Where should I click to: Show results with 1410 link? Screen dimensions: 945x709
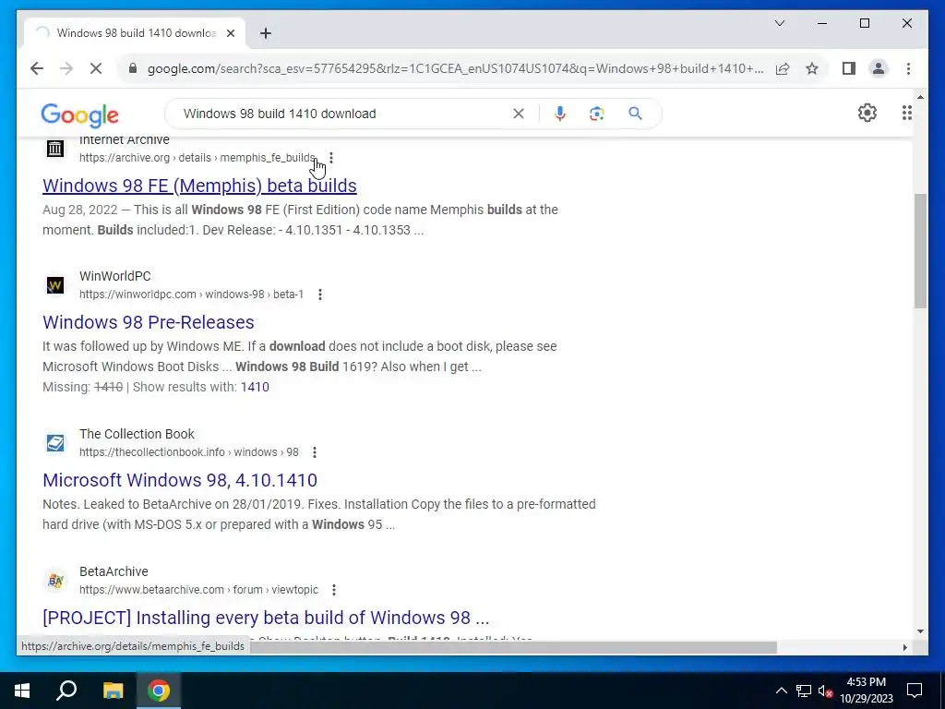[255, 387]
